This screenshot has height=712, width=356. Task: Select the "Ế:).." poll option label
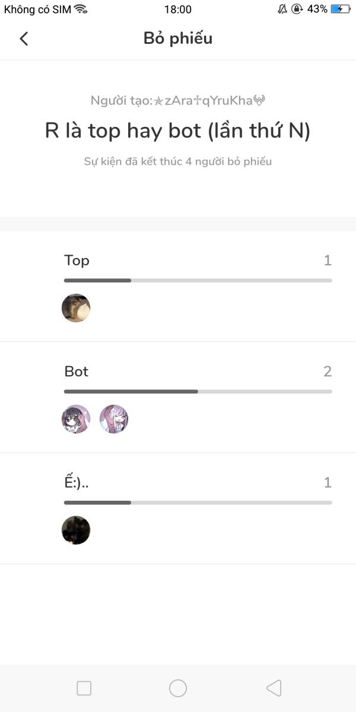point(77,482)
